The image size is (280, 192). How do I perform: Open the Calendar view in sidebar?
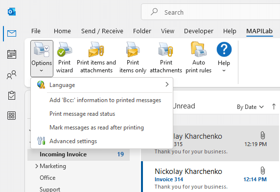point(12,54)
